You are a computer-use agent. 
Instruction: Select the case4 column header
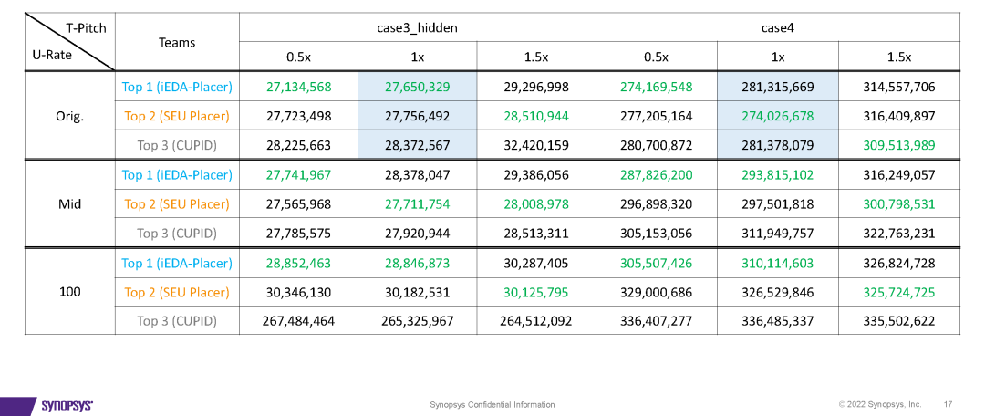777,27
